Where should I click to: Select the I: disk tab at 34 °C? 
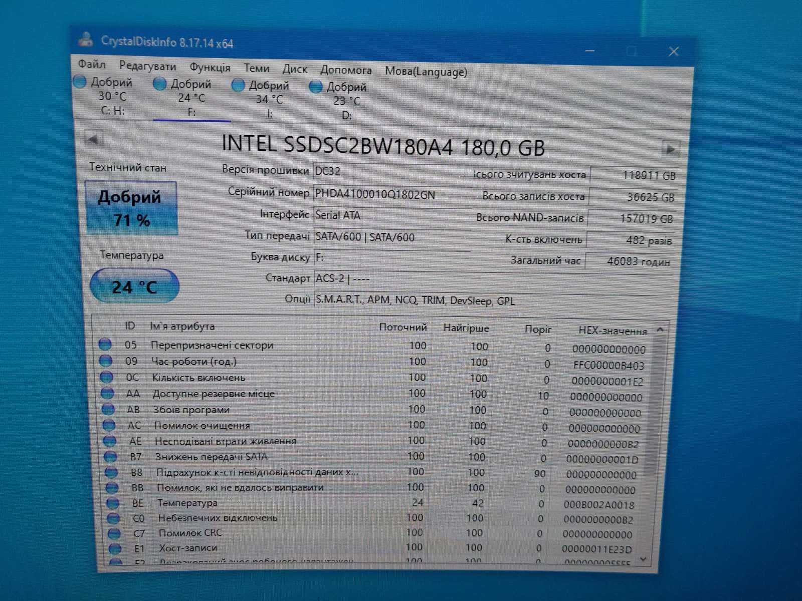coord(268,99)
